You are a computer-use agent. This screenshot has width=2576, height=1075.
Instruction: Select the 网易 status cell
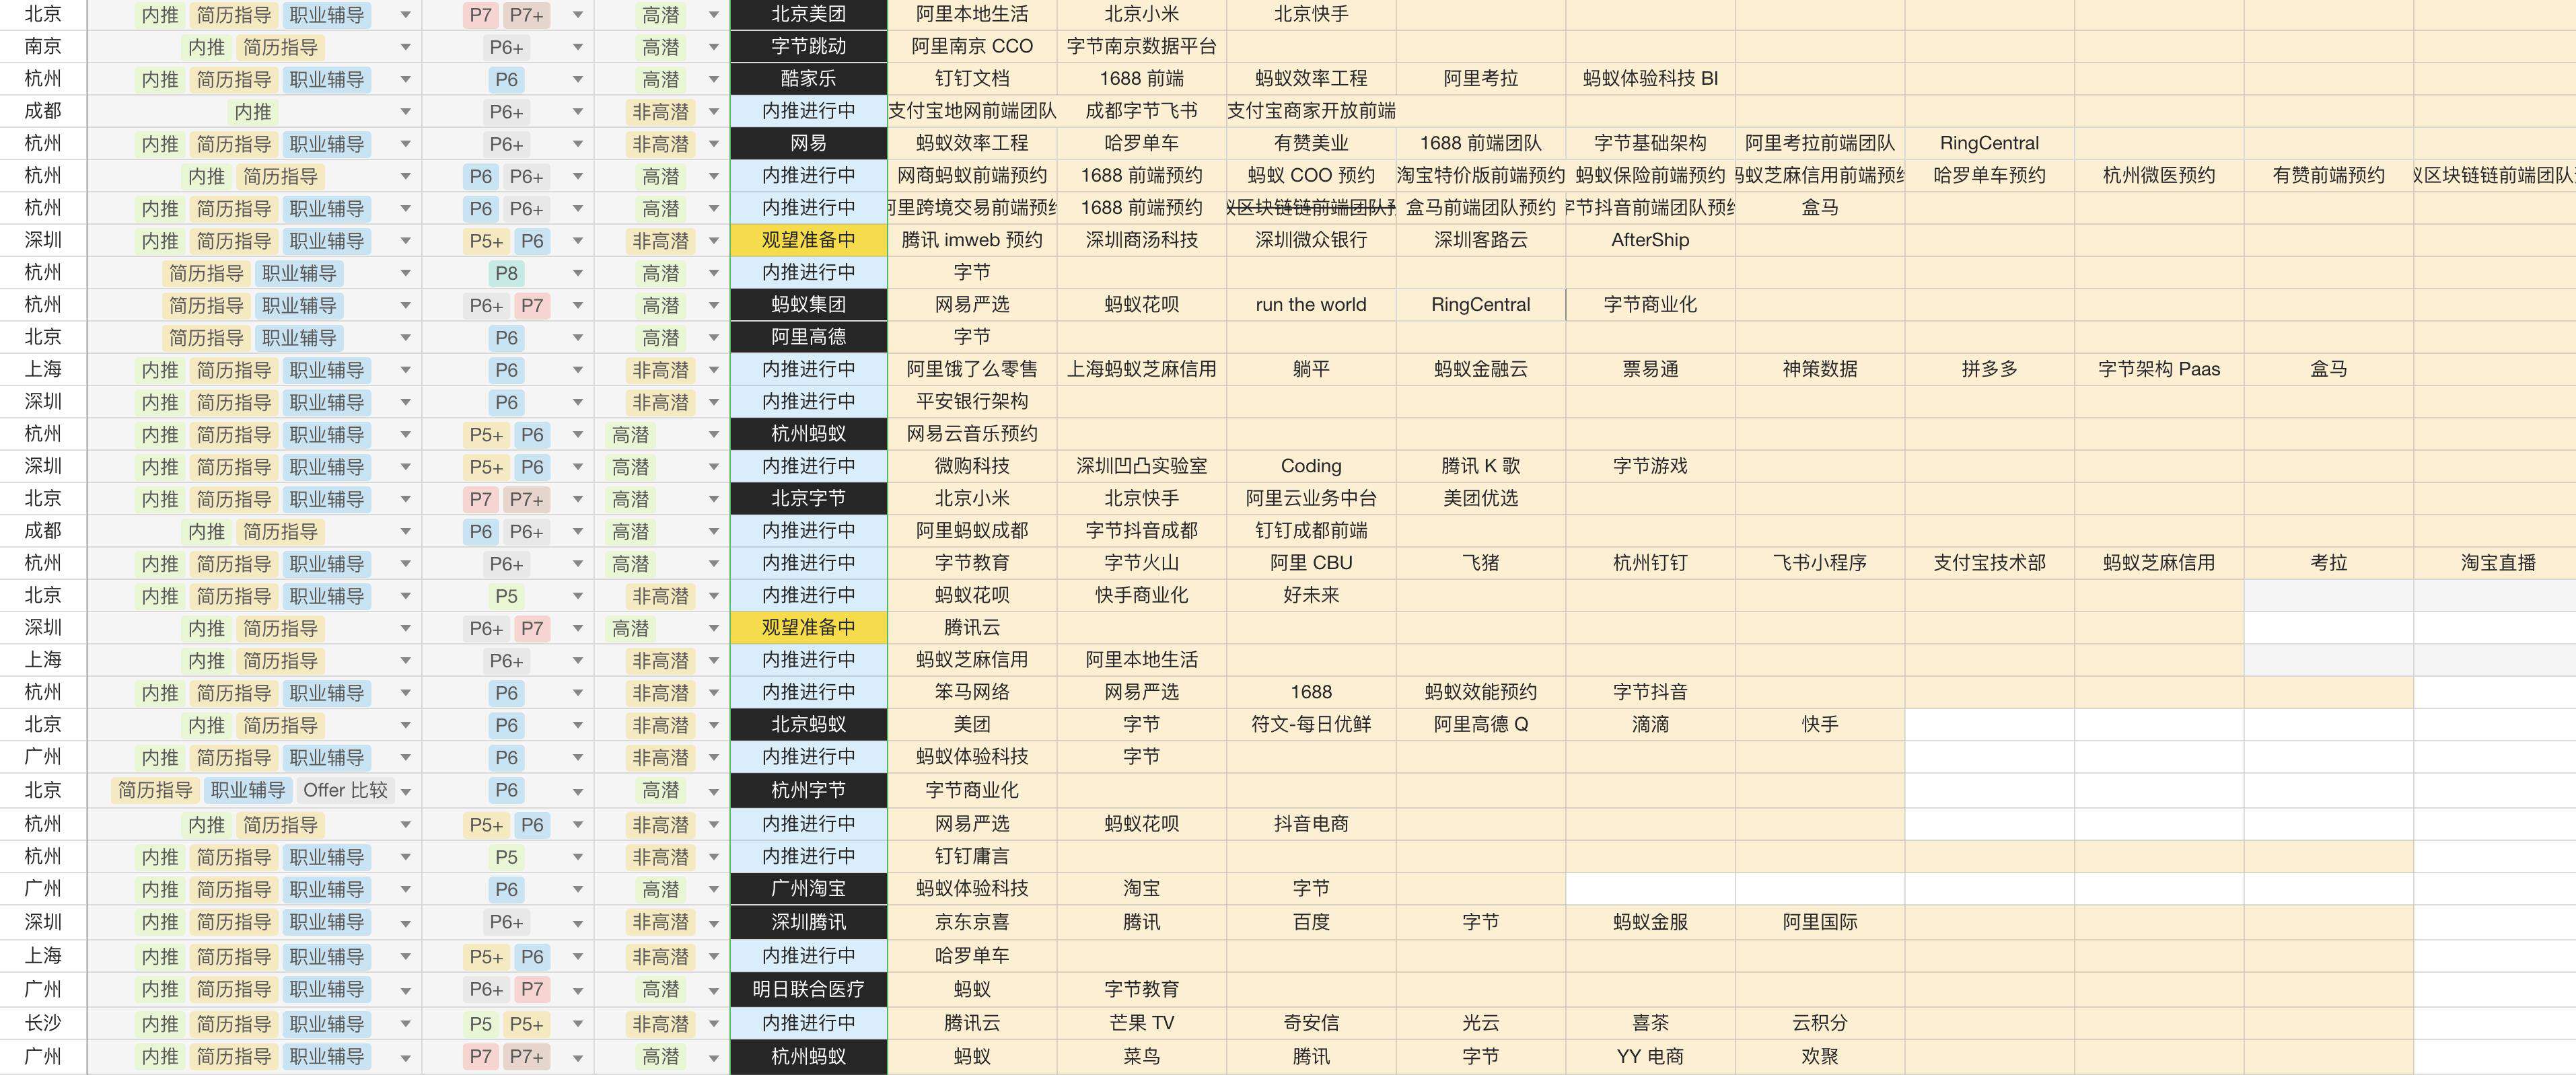[x=808, y=143]
